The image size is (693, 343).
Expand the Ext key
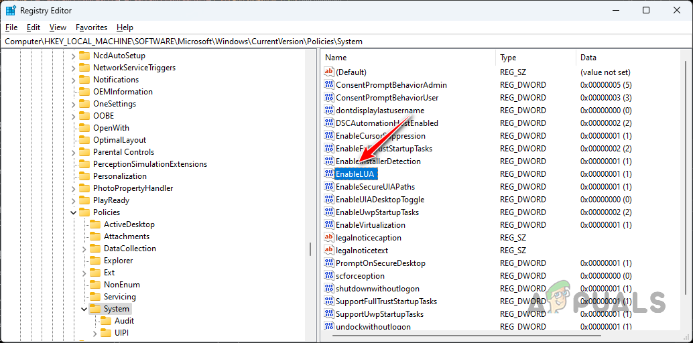pyautogui.click(x=84, y=273)
